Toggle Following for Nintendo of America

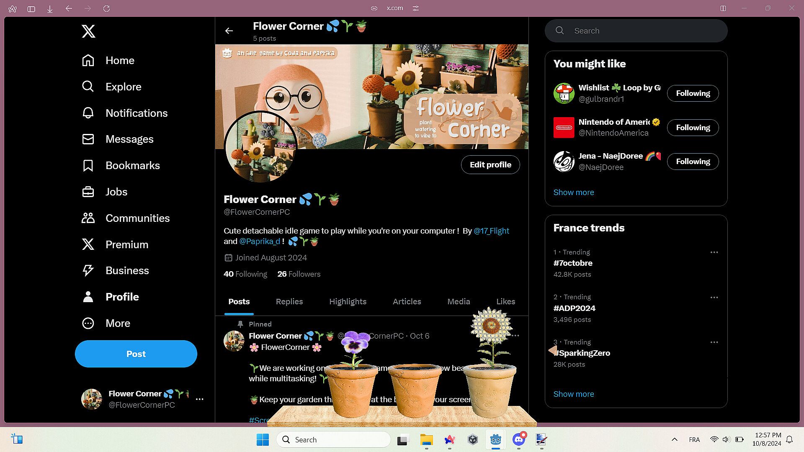tap(693, 128)
